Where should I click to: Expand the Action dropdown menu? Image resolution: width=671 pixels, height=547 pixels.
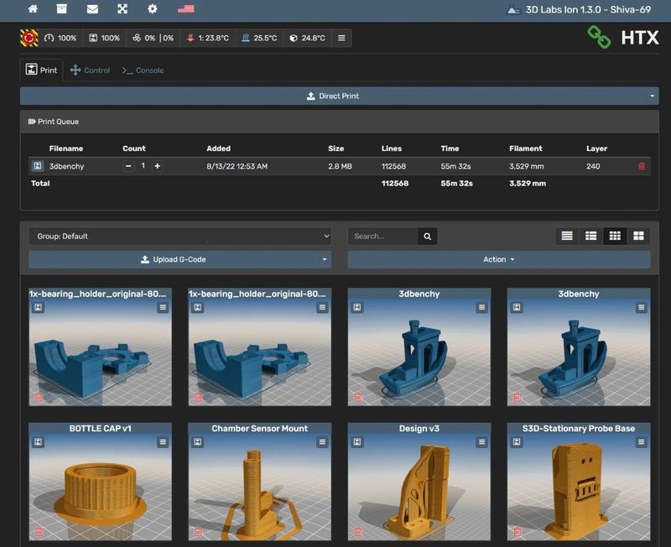coord(498,259)
